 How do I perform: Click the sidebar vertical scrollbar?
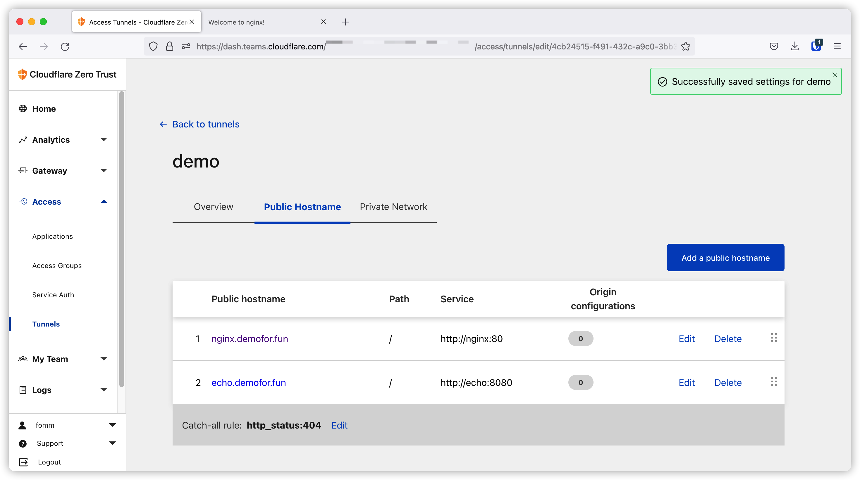click(121, 239)
